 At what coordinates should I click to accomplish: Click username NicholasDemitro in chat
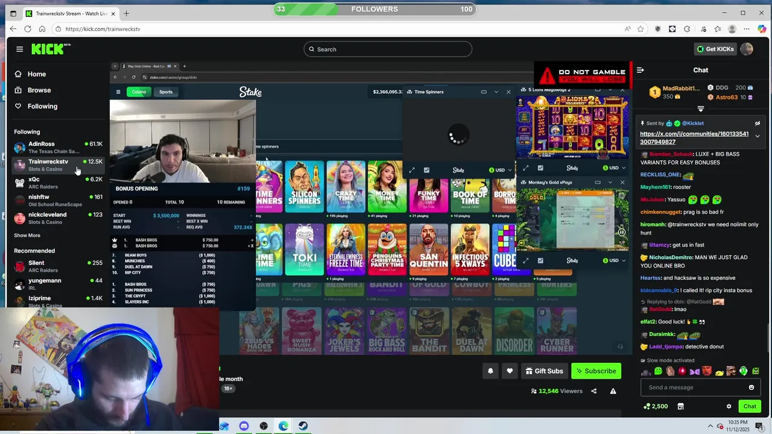(671, 257)
